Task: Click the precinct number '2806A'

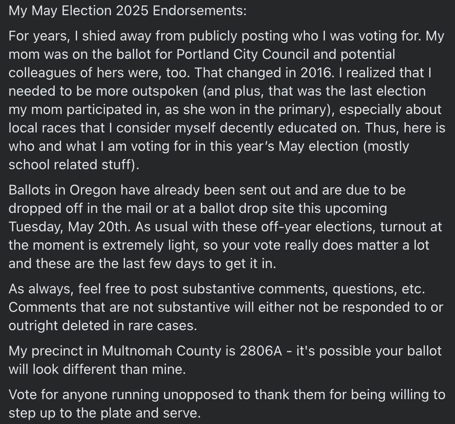Action: click(261, 351)
